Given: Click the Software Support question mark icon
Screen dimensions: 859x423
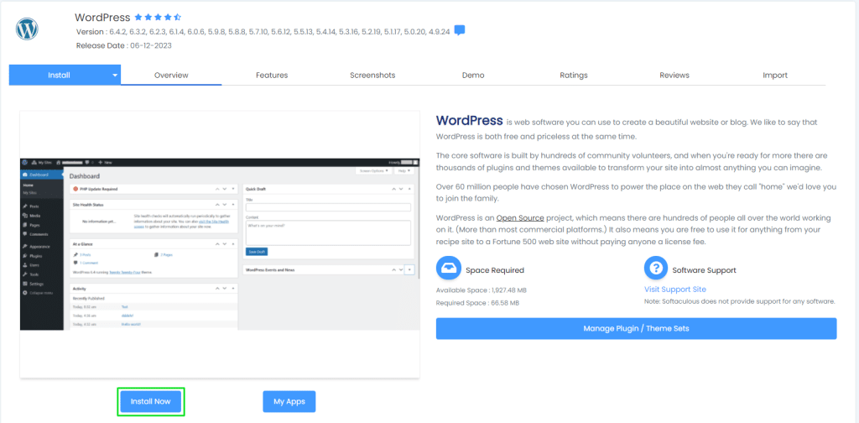Looking at the screenshot, I should [x=655, y=269].
